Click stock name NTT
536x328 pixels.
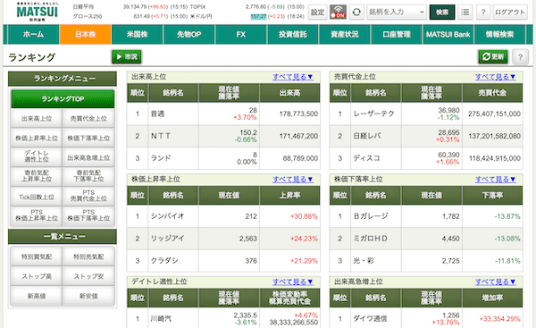[x=161, y=136]
